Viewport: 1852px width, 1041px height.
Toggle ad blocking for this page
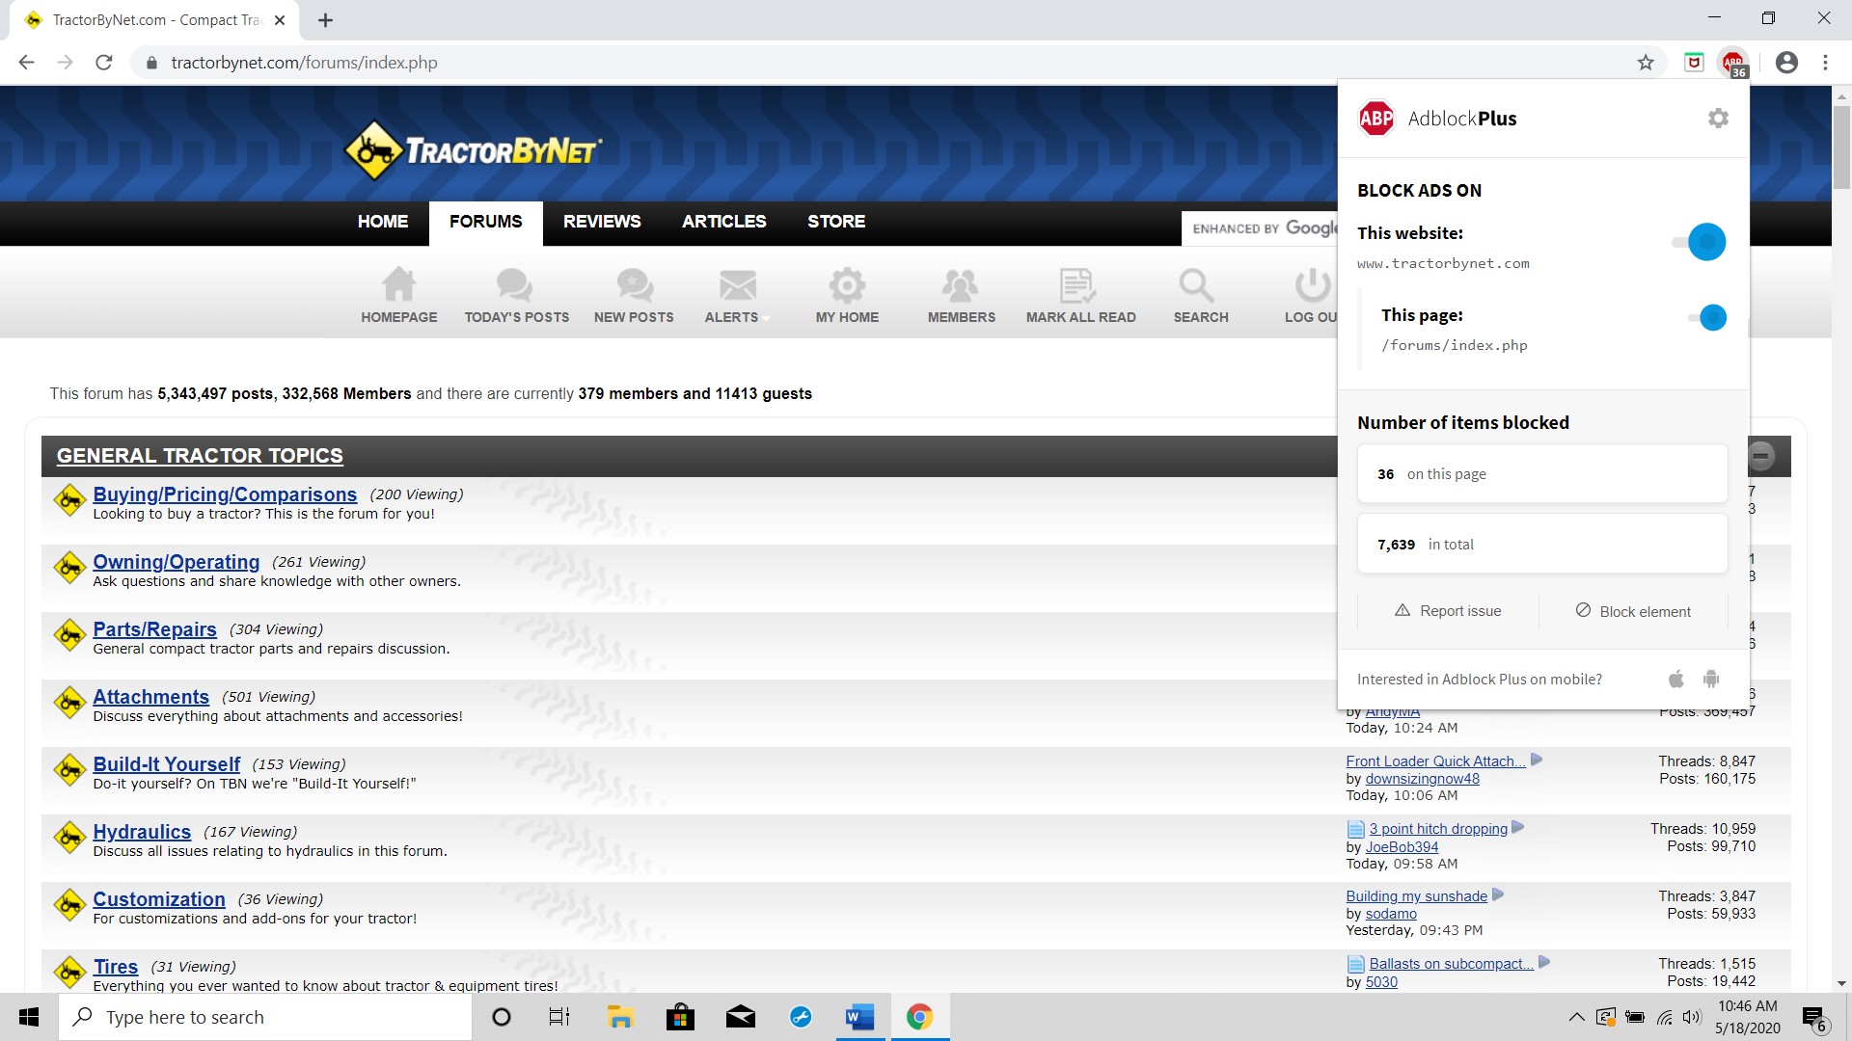(1707, 317)
